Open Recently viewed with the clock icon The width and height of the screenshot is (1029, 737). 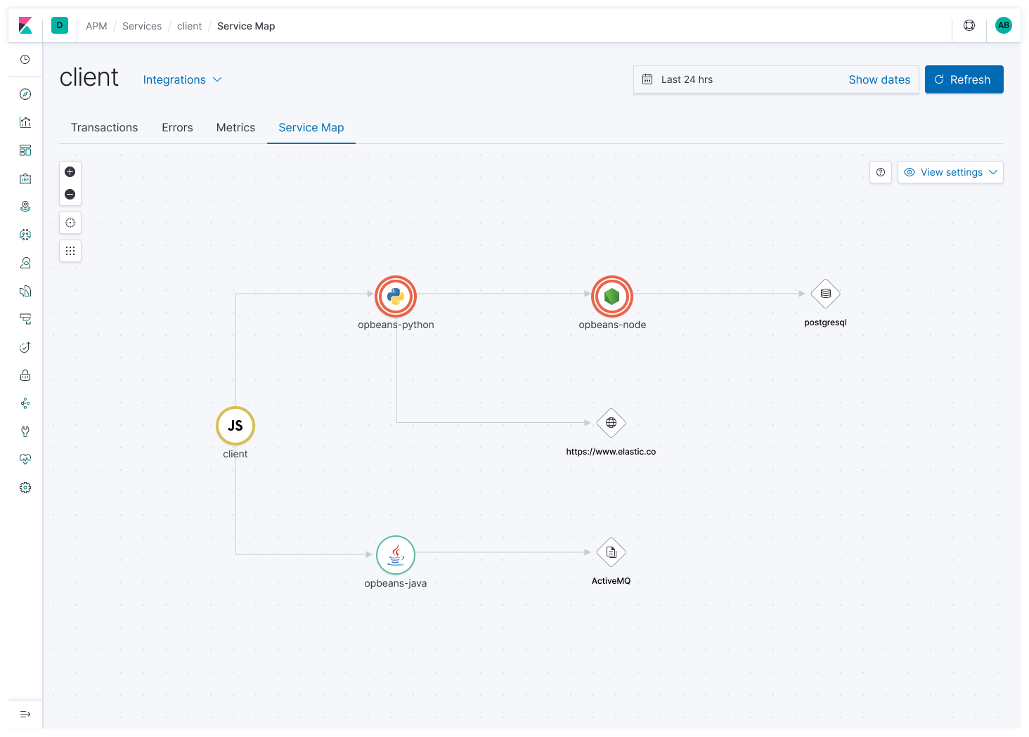click(x=25, y=59)
